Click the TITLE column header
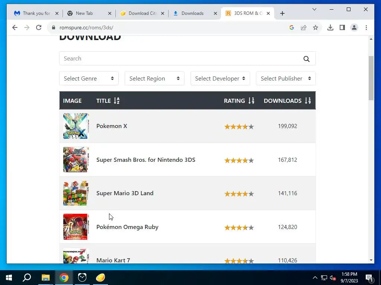Viewport: 381px width, 285px height. point(103,101)
